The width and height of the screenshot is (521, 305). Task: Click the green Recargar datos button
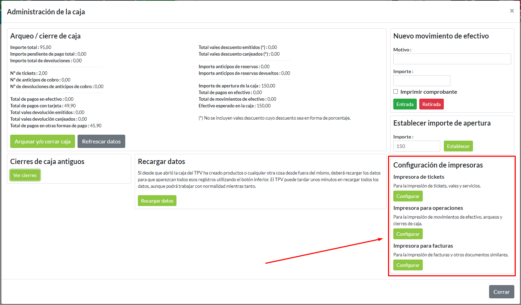tap(157, 201)
